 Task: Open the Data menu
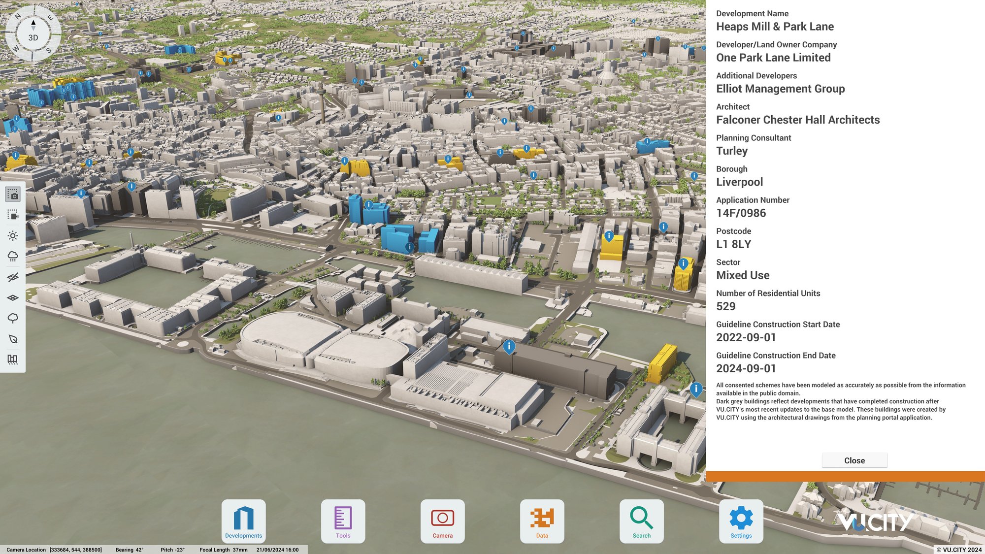pos(542,521)
